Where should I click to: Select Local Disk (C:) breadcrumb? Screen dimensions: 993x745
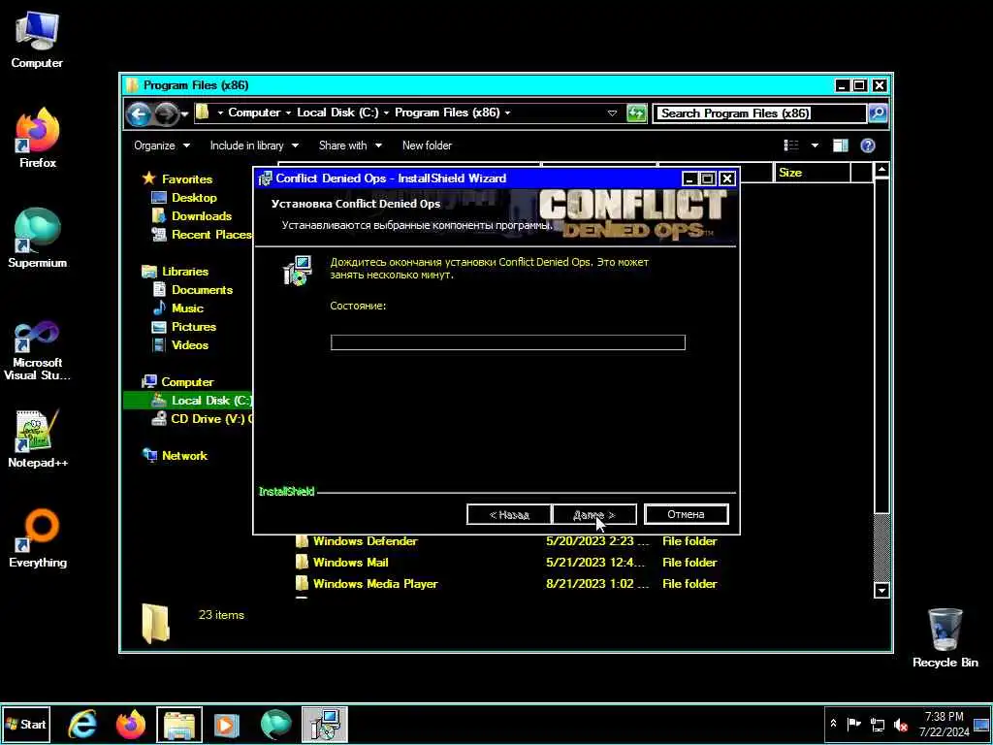pyautogui.click(x=337, y=113)
